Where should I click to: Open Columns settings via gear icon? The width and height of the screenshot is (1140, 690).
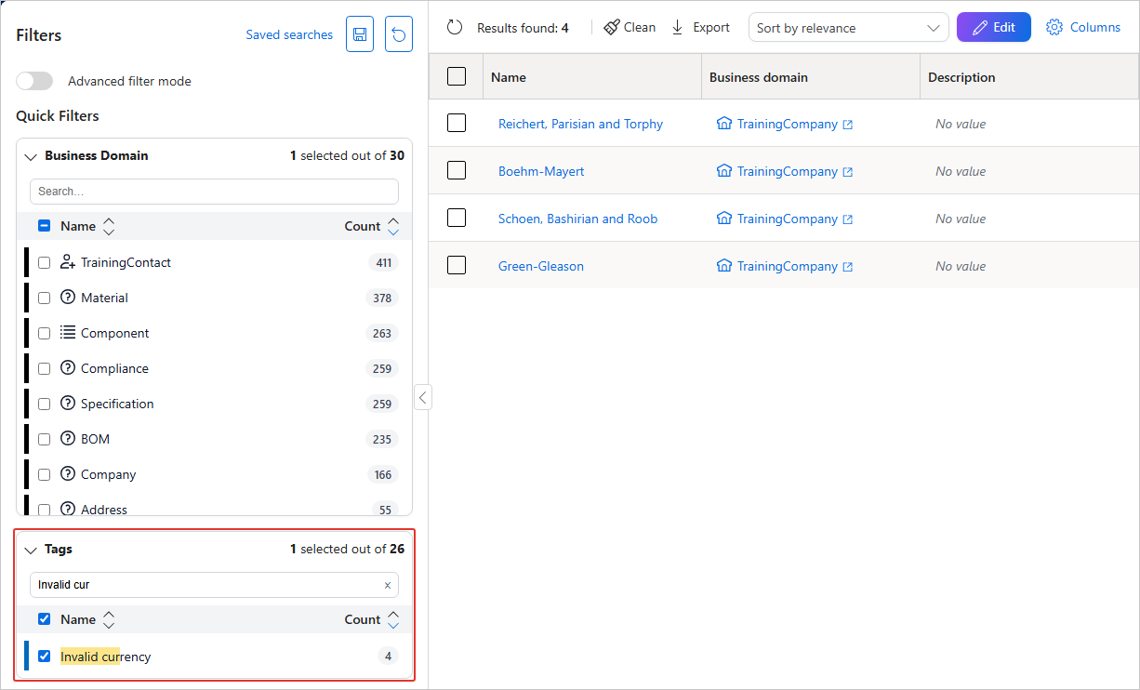(1054, 27)
